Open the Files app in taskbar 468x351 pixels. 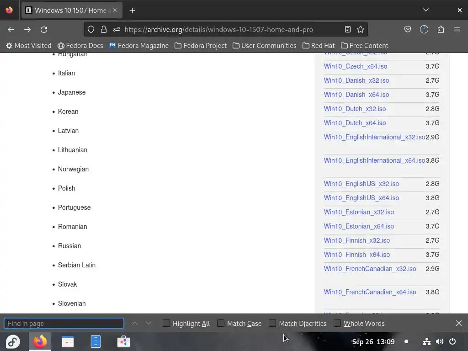coord(96,342)
